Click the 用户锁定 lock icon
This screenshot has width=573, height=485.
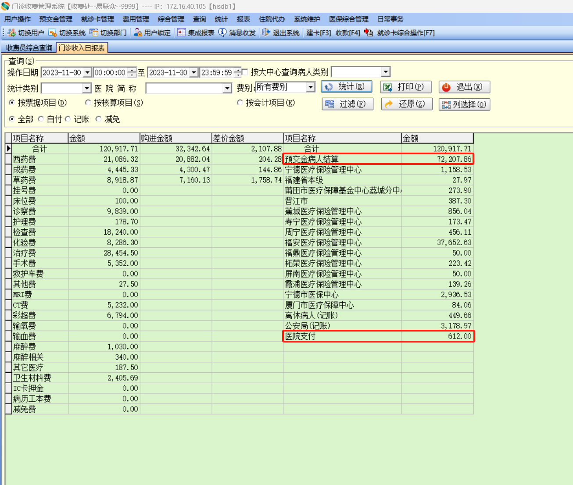click(138, 33)
